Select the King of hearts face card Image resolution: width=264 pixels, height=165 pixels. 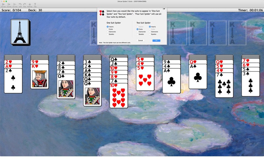click(x=40, y=76)
